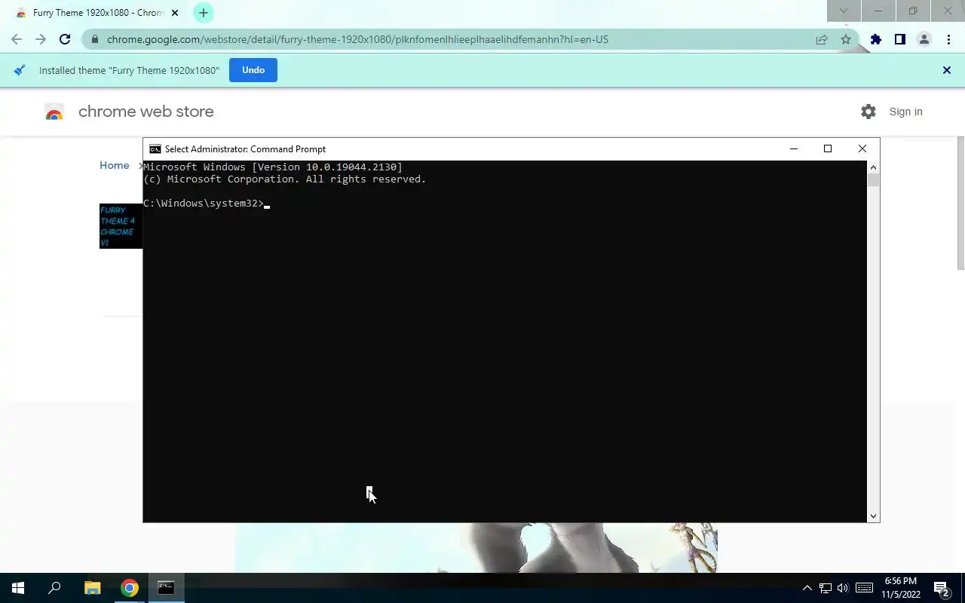
Task: Open notification center with 2 alerts
Action: point(942,588)
